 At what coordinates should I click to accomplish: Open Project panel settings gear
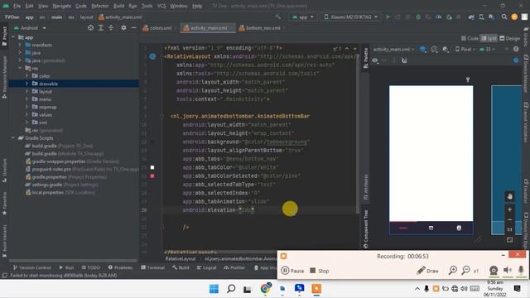point(123,27)
